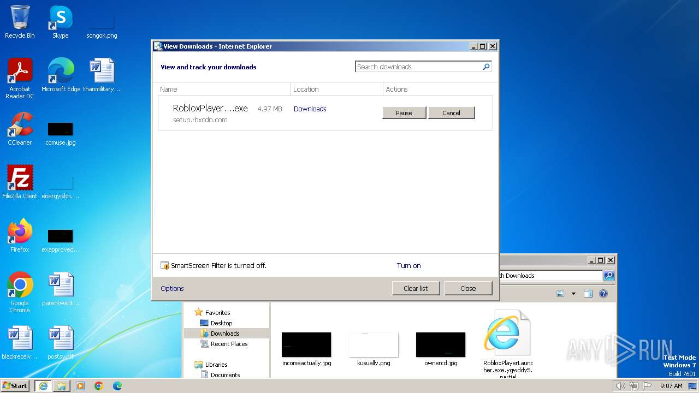
Task: Open Explorer help question mark icon
Action: (x=603, y=294)
